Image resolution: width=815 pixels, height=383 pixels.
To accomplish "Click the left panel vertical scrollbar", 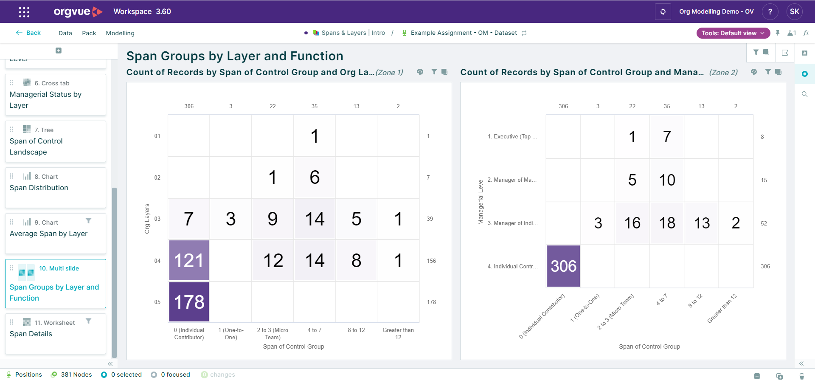I will click(114, 273).
